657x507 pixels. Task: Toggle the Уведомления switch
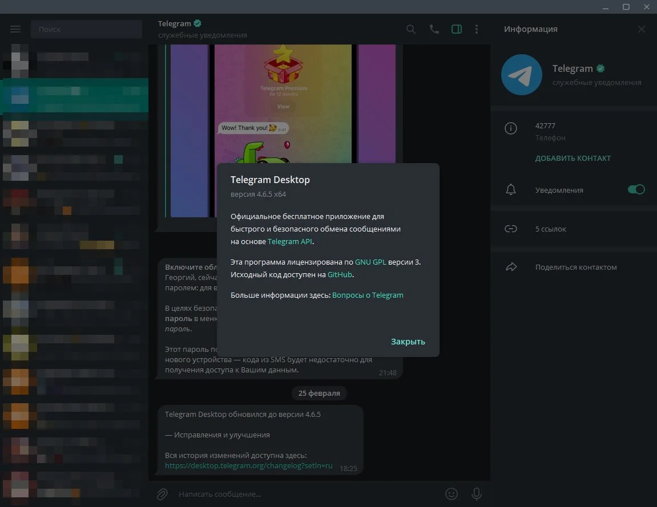click(x=636, y=190)
